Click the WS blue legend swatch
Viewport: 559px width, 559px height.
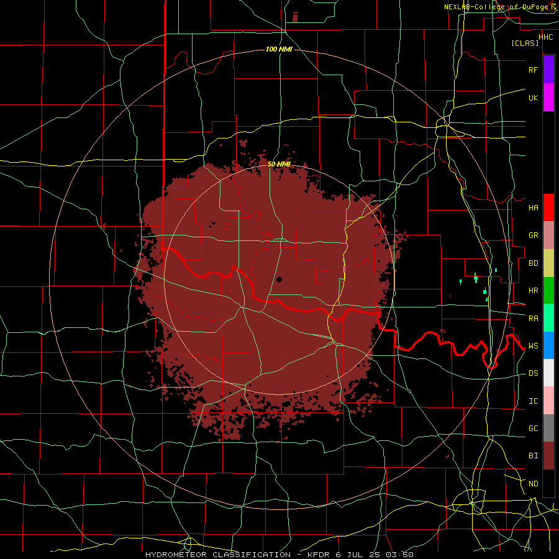click(x=548, y=345)
